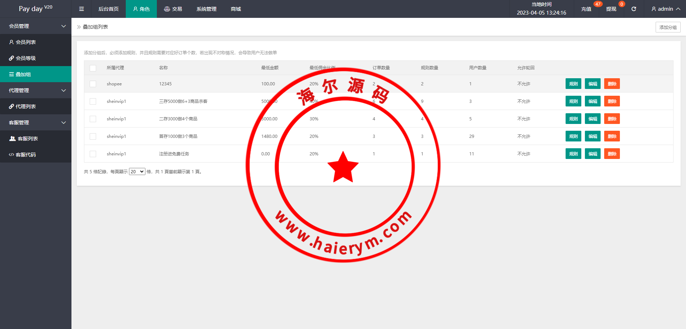
Task: Click the 允许轮回 column header
Action: (526, 68)
